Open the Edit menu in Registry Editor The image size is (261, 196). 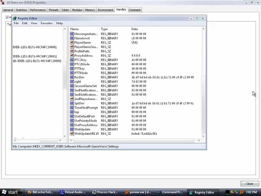[25, 23]
